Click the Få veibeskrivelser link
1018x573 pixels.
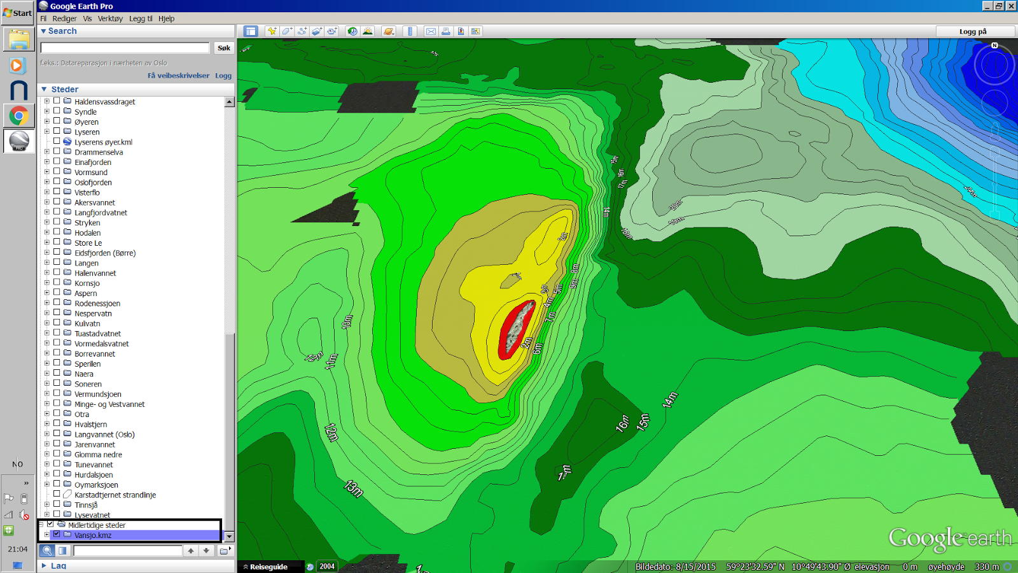coord(178,75)
